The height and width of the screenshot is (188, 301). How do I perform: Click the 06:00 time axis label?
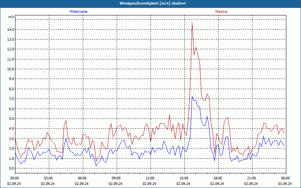point(83,178)
